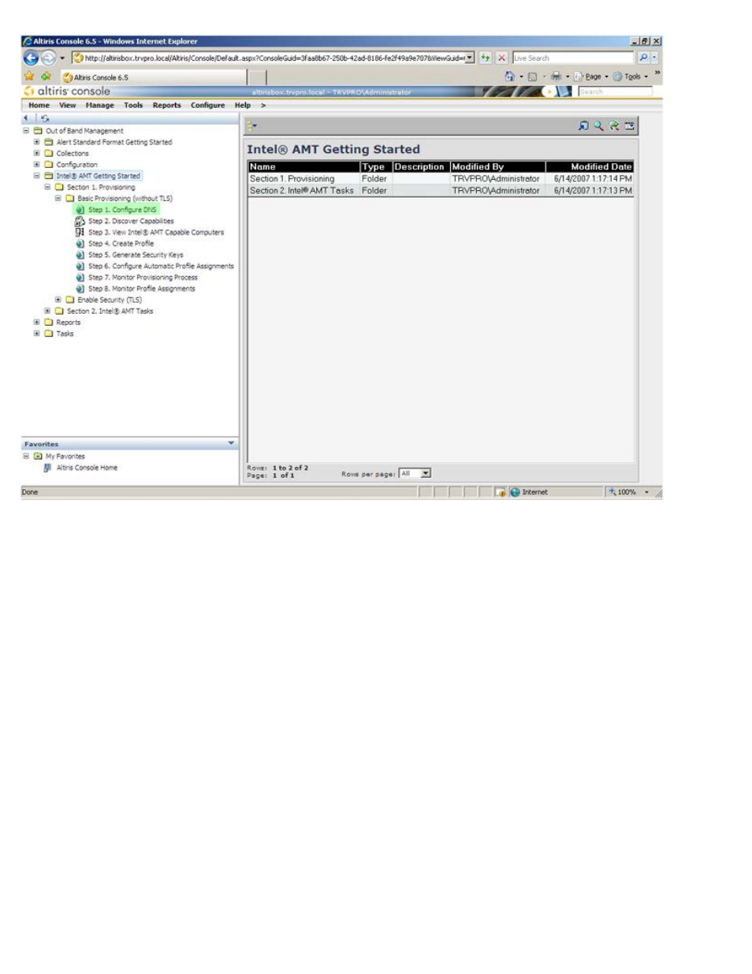
Task: Collapse the Out of Band Management node
Action: click(x=26, y=131)
